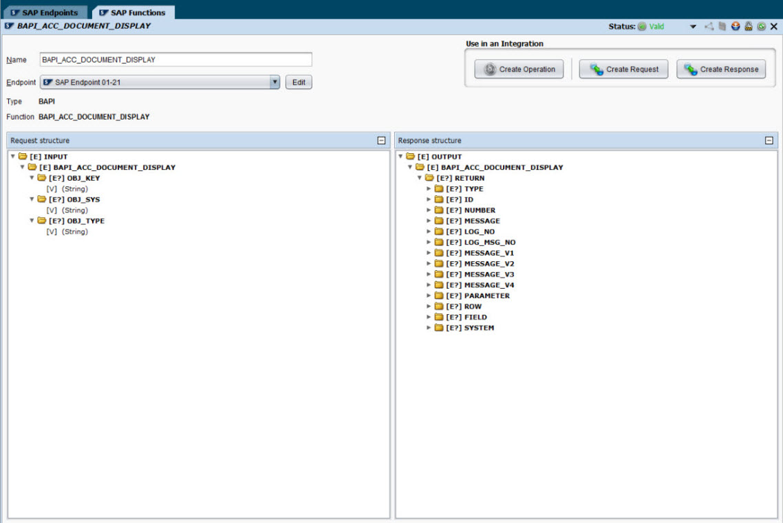The image size is (783, 523).
Task: Click the green 'Valid' status text
Action: point(656,27)
